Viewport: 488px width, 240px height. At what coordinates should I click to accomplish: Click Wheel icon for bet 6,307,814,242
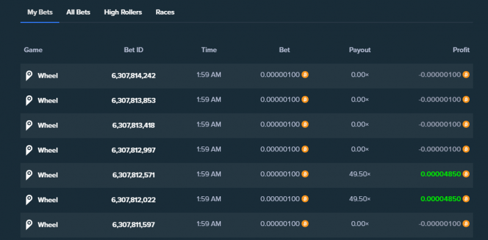[29, 76]
